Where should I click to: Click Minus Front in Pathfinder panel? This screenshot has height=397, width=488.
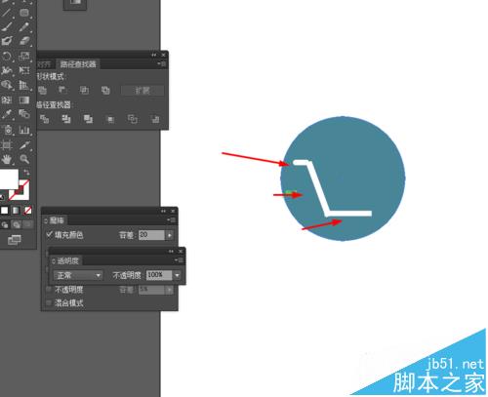coord(62,91)
